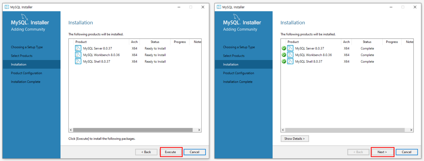
Task: Close the left MySQL Installer window
Action: [x=203, y=7]
